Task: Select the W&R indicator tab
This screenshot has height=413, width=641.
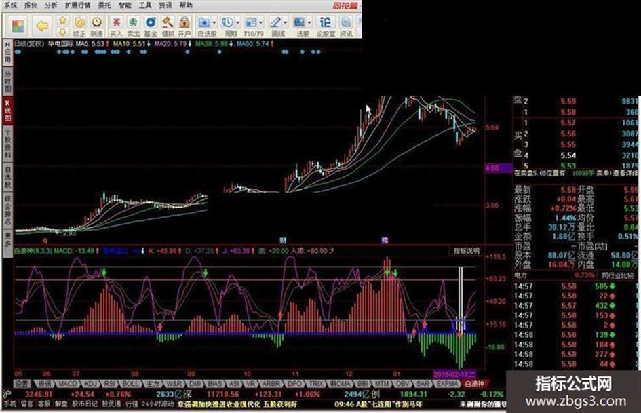Action: [x=174, y=384]
